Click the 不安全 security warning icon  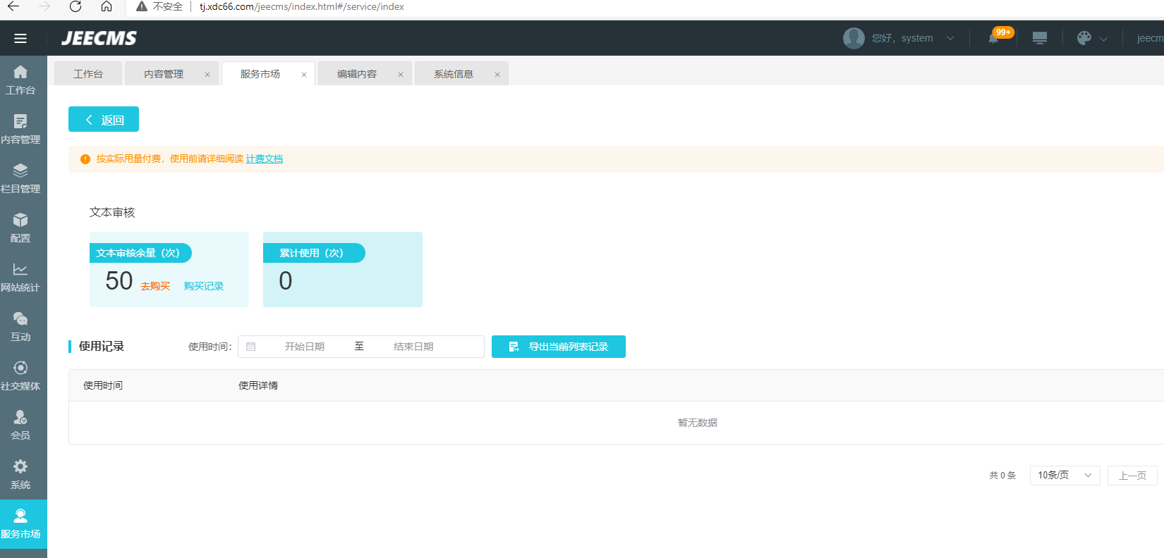tap(142, 6)
